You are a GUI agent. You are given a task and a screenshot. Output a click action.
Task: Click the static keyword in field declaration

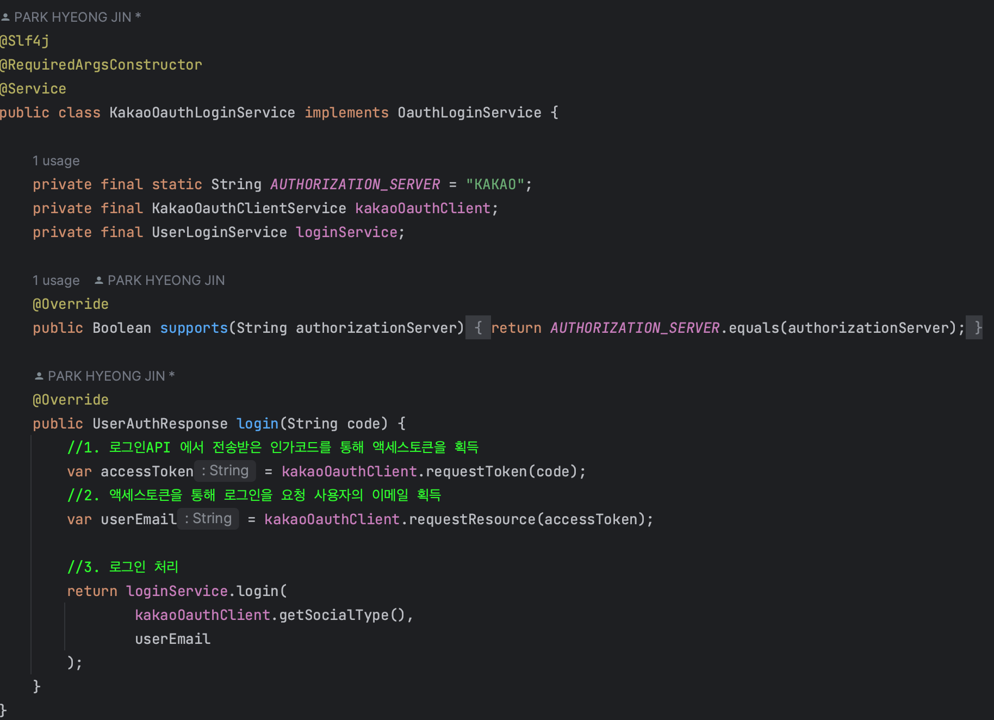pos(177,185)
